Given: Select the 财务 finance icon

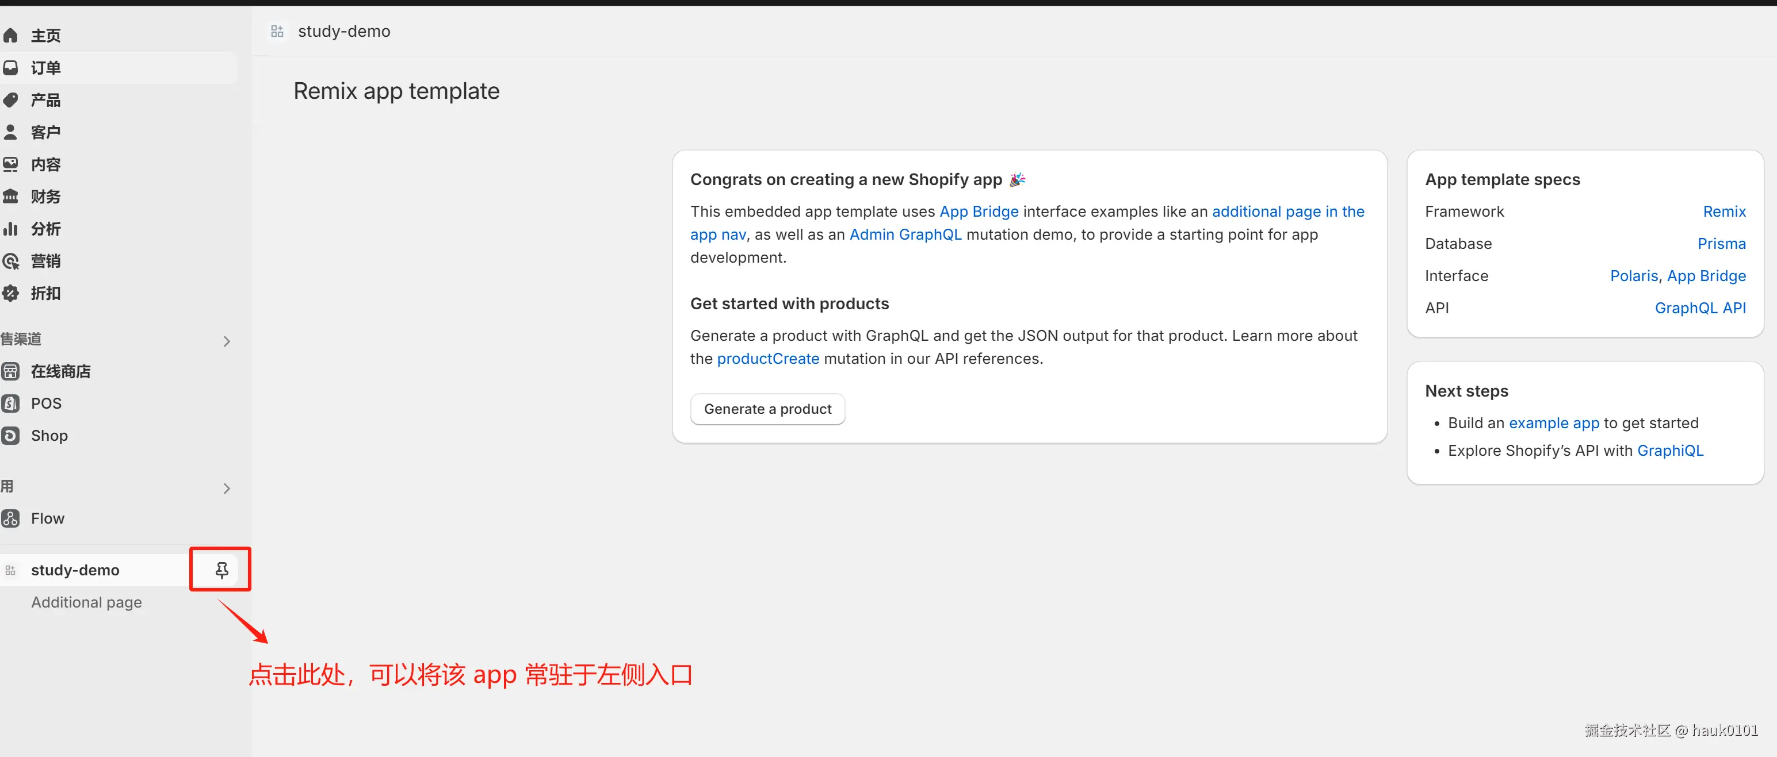Looking at the screenshot, I should coord(11,196).
